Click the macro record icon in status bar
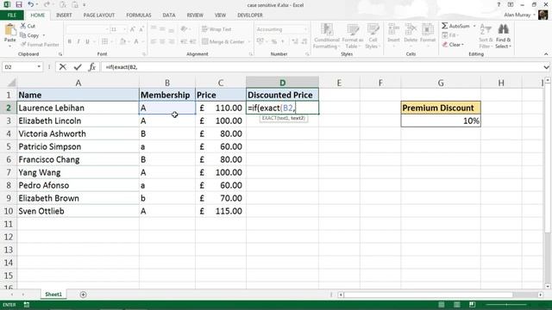Viewport: 552px width, 310px height. click(x=27, y=305)
